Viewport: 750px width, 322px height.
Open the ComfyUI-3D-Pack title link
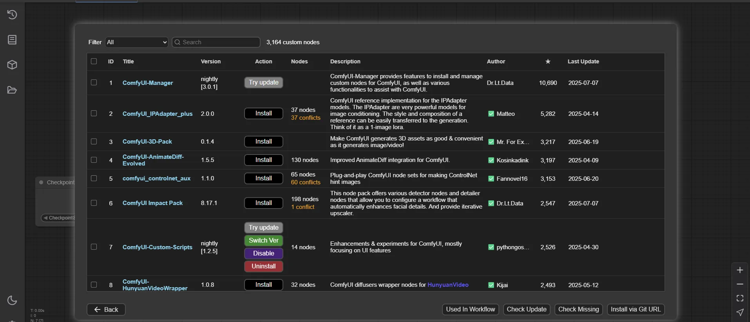coord(147,142)
